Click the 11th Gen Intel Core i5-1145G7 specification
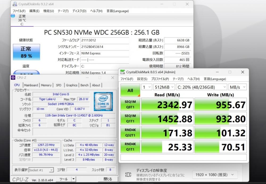 pos(74,115)
